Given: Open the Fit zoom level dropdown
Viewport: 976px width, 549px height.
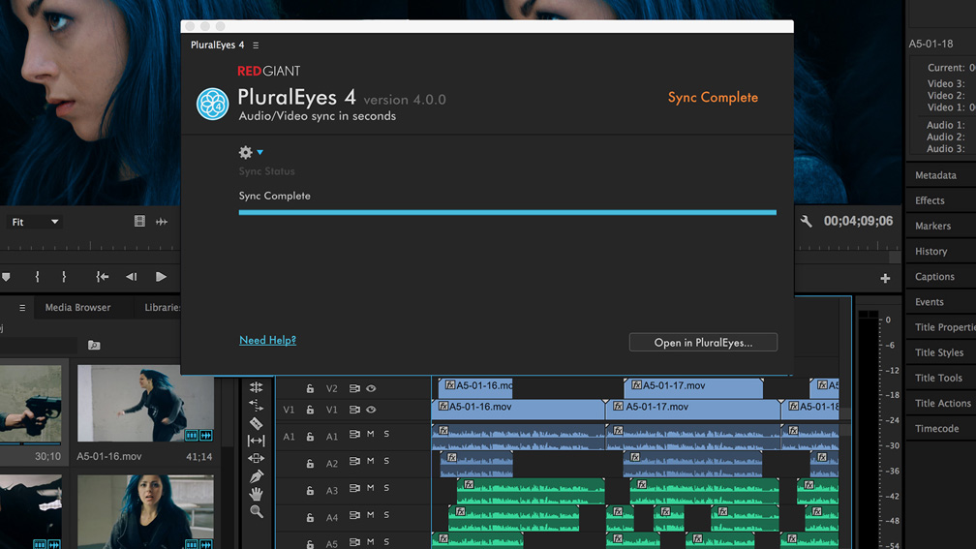Looking at the screenshot, I should pyautogui.click(x=35, y=222).
